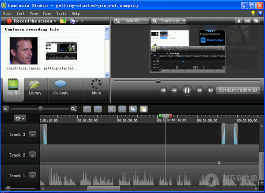
Task: Open the More tools tab
Action: [96, 90]
